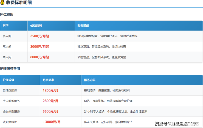
Task: Click the 8000元/月起 price for 单人间
Action: 40,57
